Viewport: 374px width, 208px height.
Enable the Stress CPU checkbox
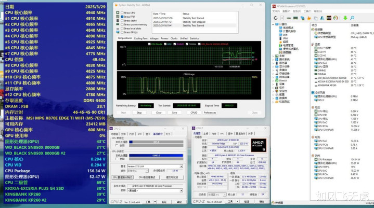coord(122,13)
